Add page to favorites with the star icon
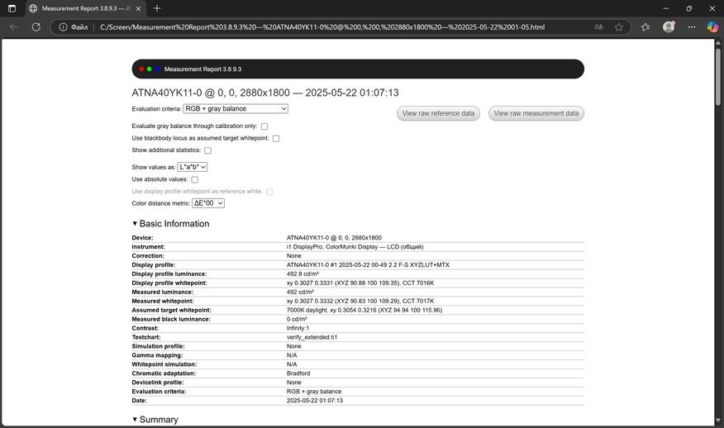Screen dimensions: 724x428 click(619, 27)
